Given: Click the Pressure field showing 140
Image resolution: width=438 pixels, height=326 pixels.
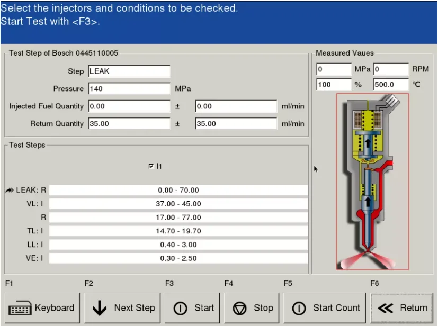Looking at the screenshot, I should [x=129, y=89].
